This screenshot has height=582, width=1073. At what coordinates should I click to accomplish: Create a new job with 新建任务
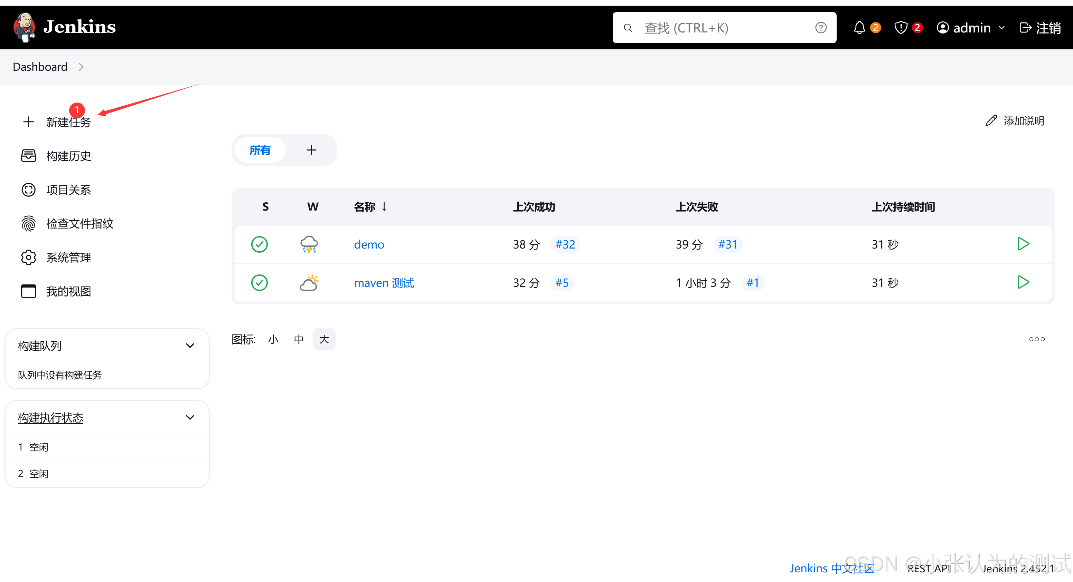click(56, 122)
